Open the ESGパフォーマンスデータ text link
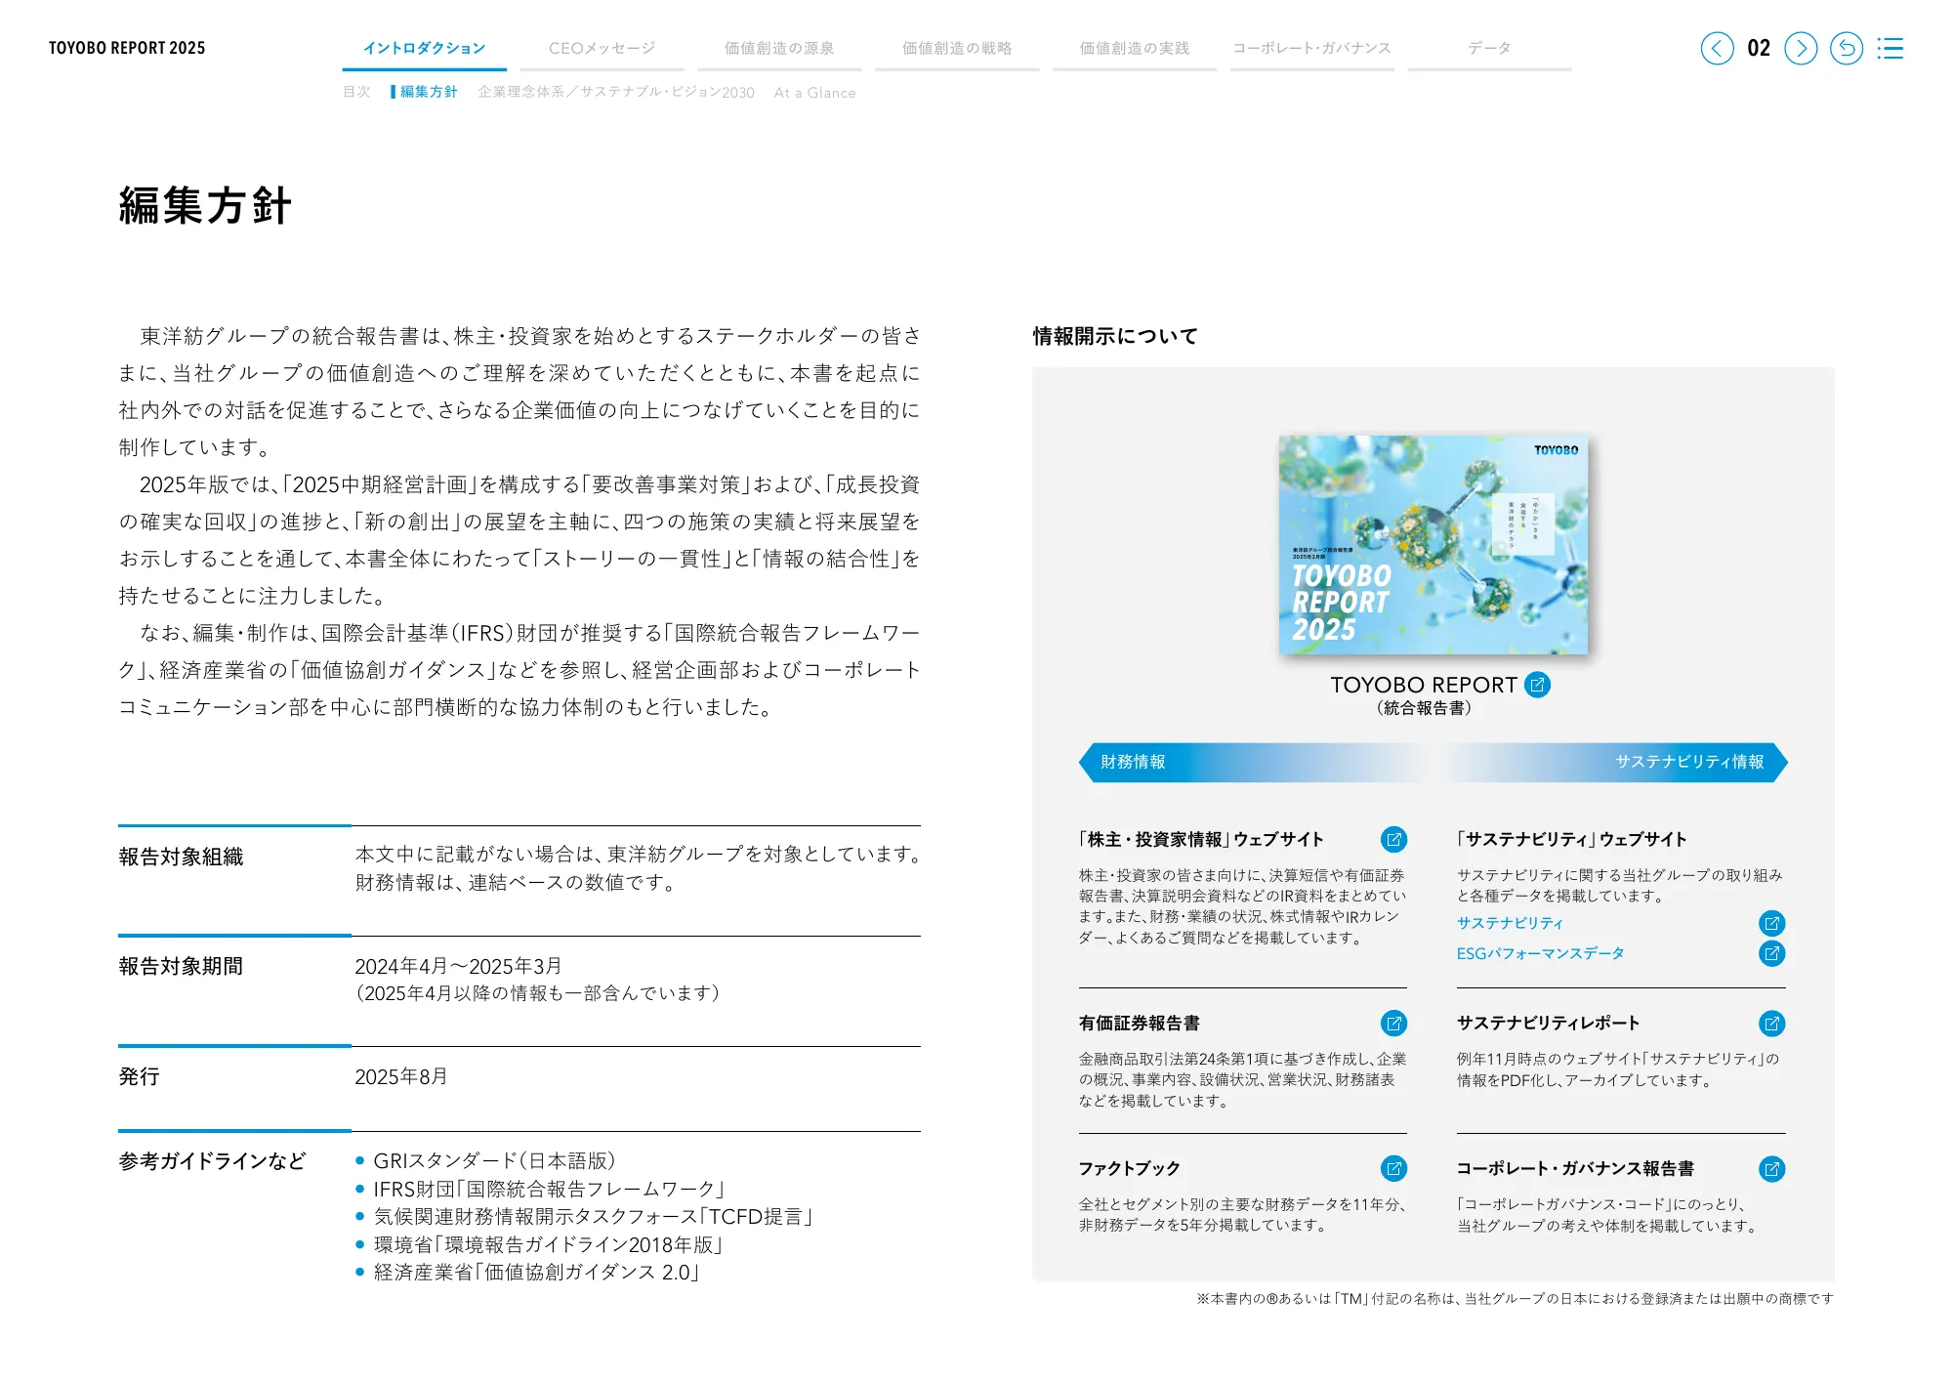The height and width of the screenshot is (1382, 1953). point(1539,952)
